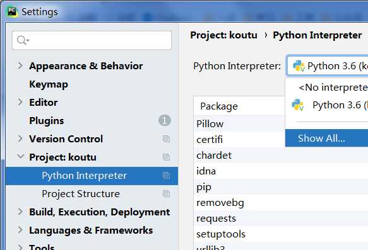The width and height of the screenshot is (368, 250).
Task: Click the Plugins update count badge
Action: point(165,120)
